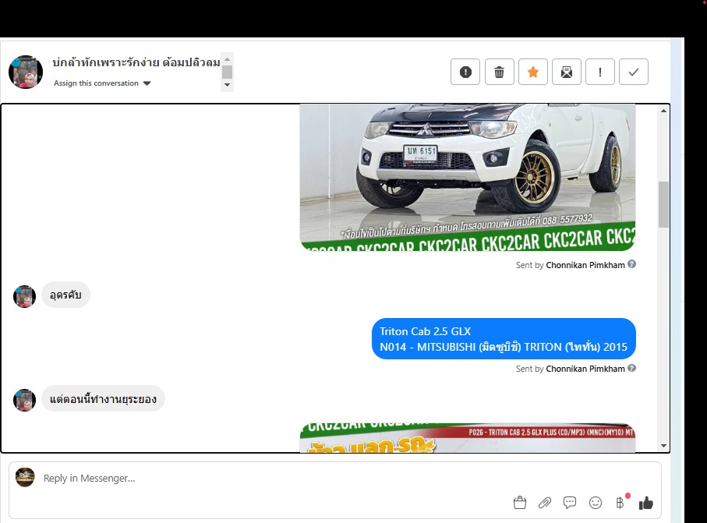The width and height of the screenshot is (707, 523).
Task: Mark the conversation as spam
Action: coord(465,72)
